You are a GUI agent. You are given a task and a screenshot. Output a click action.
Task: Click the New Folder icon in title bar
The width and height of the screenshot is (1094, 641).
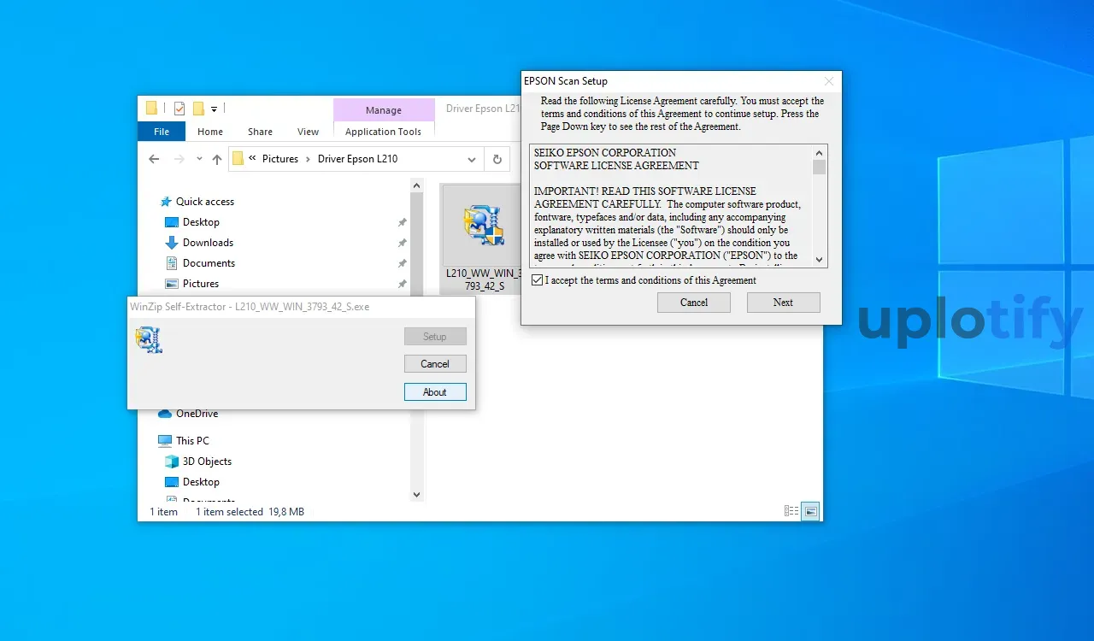tap(198, 109)
